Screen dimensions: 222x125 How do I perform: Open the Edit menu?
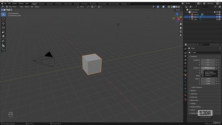9,3
